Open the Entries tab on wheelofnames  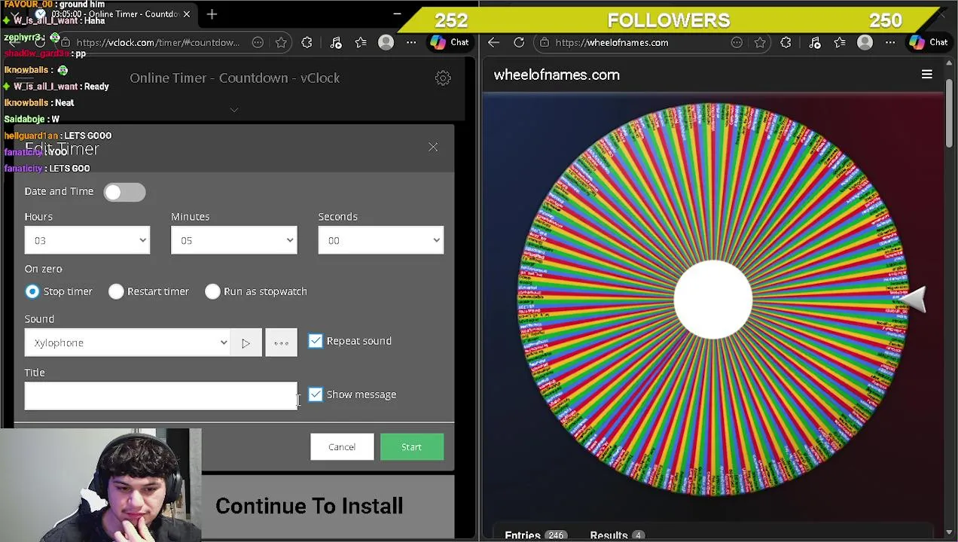coord(535,535)
